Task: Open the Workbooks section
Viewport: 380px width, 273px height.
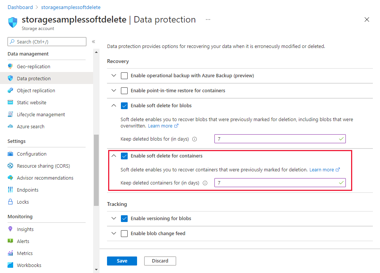Action: pyautogui.click(x=28, y=265)
